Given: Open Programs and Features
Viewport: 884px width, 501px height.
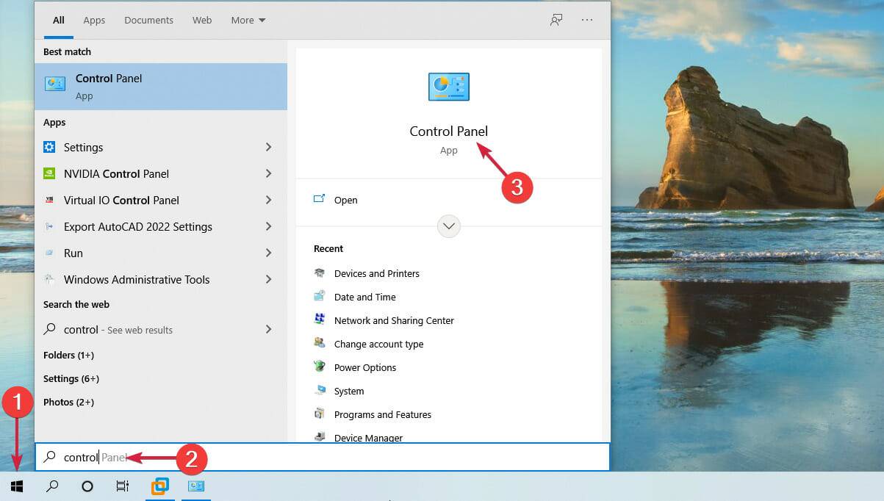Looking at the screenshot, I should point(381,414).
